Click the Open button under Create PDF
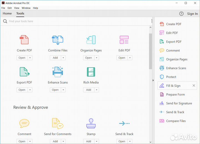 (x=22, y=58)
